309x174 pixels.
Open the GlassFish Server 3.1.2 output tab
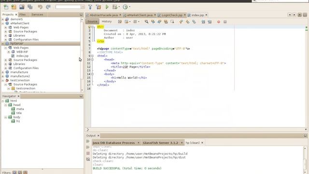point(160,143)
